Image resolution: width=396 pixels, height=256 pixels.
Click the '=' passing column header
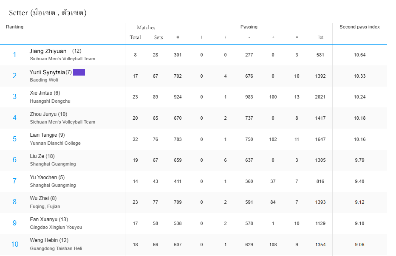click(297, 37)
